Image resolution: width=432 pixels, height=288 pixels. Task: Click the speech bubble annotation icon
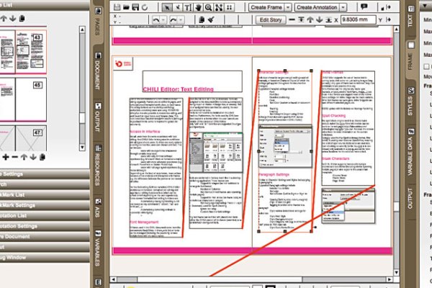[364, 6]
